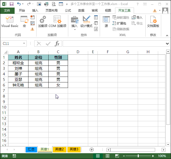Select cell containing 钟无艳

pyautogui.click(x=18, y=85)
